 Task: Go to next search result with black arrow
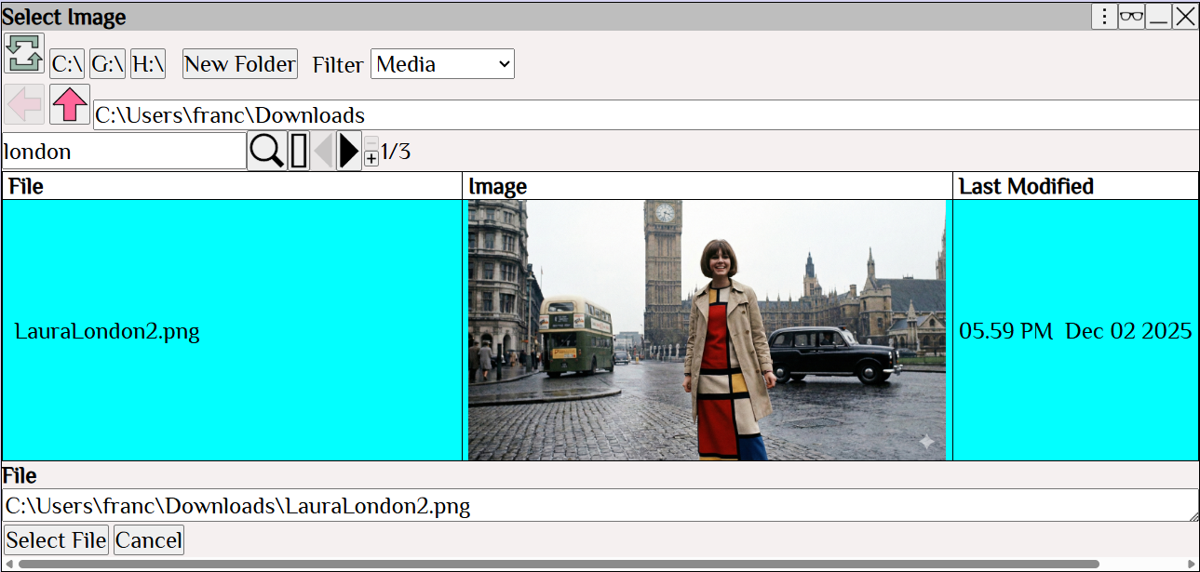(349, 151)
